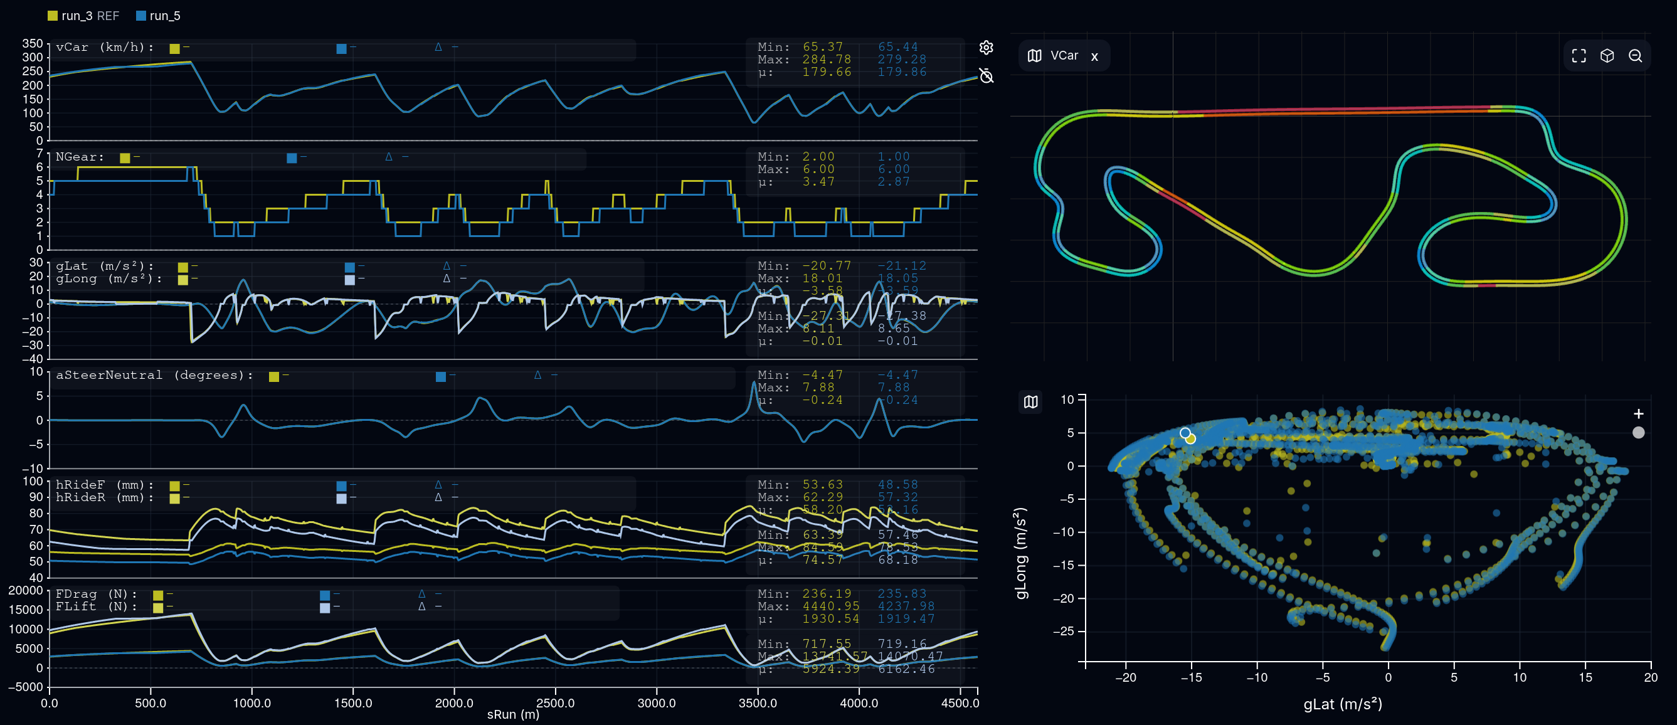Click the crossed-out stopwatch icon
Image resolution: width=1677 pixels, height=725 pixels.
tap(987, 75)
